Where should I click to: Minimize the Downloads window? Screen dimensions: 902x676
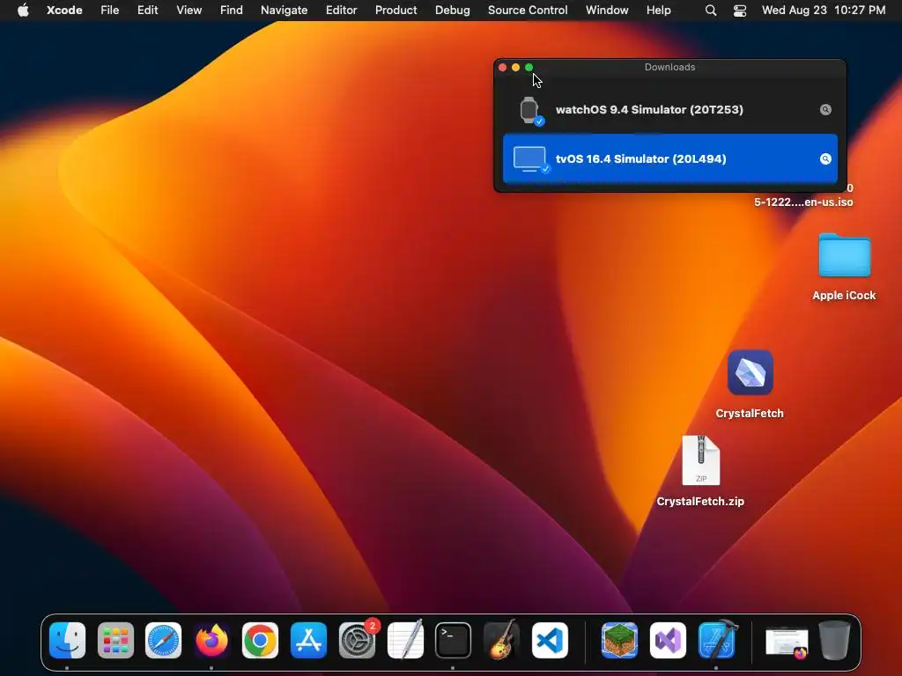[x=515, y=67]
